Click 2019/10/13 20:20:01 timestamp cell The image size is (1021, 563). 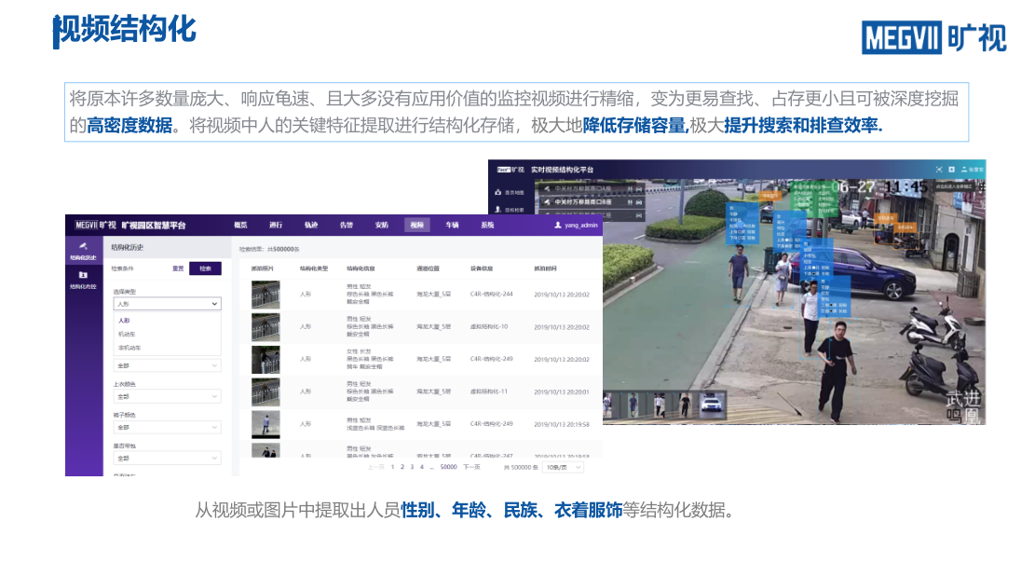pyautogui.click(x=562, y=391)
